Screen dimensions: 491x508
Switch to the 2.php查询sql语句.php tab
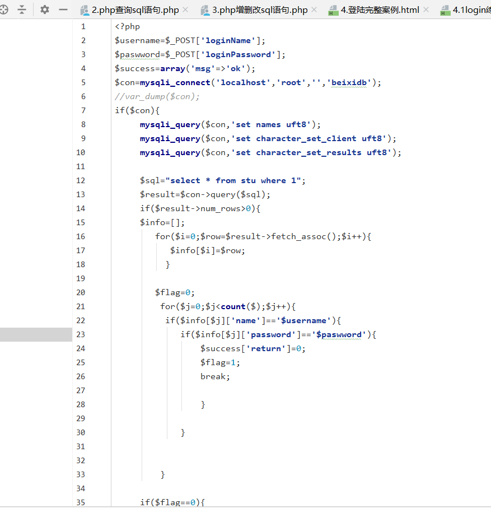point(135,10)
